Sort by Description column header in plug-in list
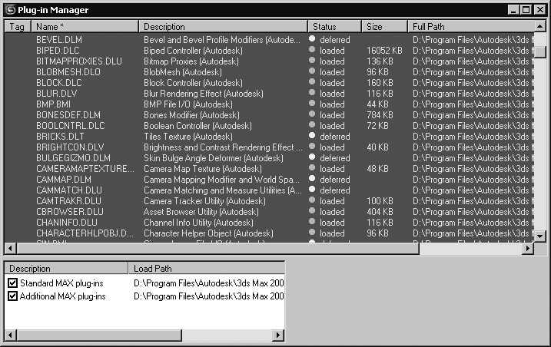The image size is (551, 347). [x=223, y=27]
